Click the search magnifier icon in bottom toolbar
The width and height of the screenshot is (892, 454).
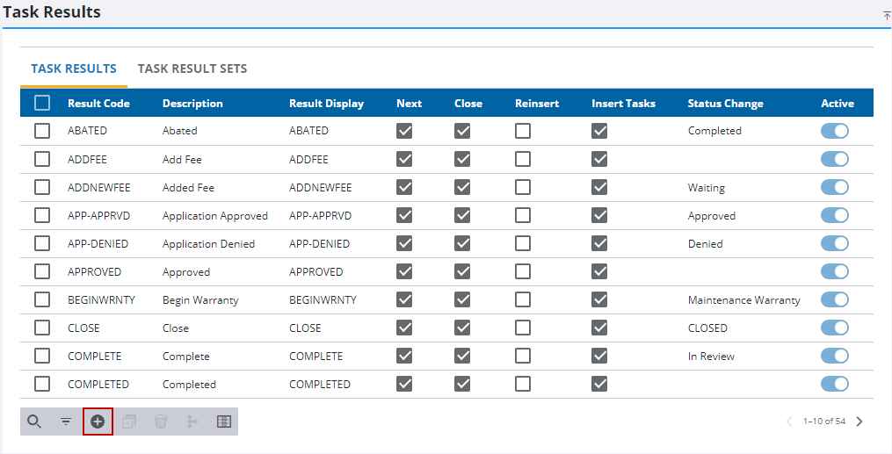coord(34,422)
